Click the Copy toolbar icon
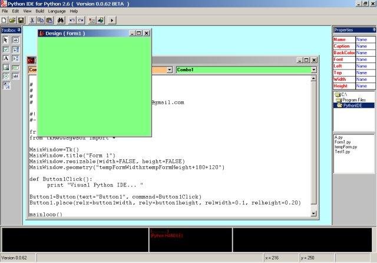The width and height of the screenshot is (377, 263). click(x=41, y=20)
